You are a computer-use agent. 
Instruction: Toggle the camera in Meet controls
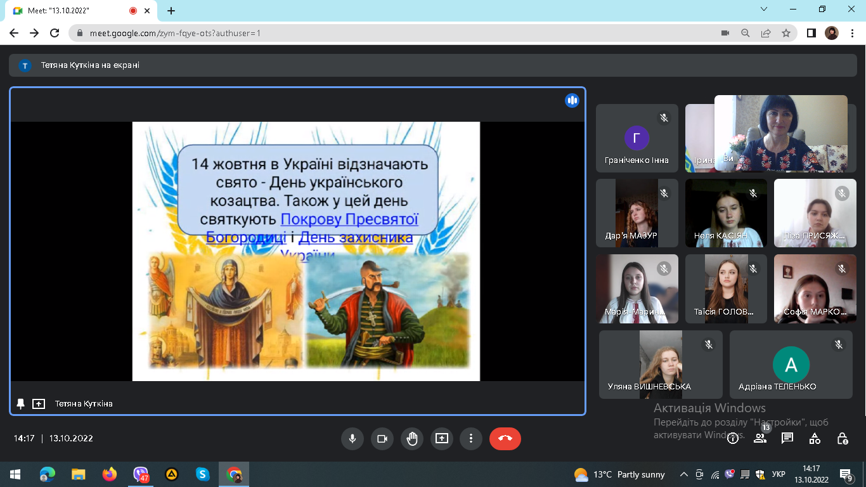click(x=382, y=438)
